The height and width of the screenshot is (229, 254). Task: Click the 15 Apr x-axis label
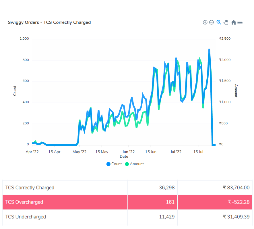tap(54, 152)
